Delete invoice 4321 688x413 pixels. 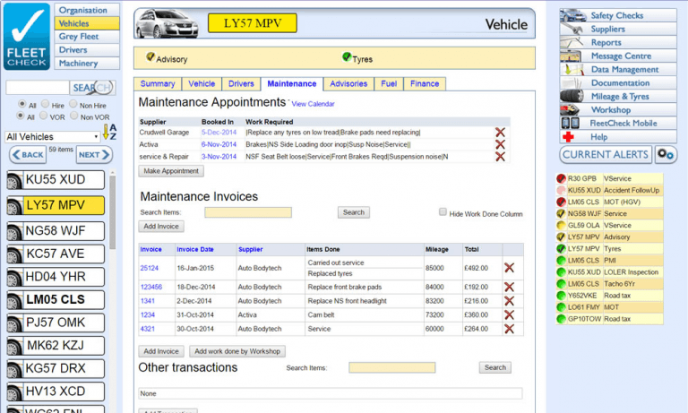(x=509, y=329)
